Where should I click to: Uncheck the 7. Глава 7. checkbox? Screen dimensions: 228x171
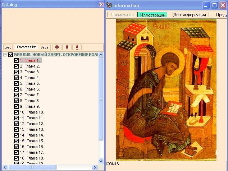(16, 95)
